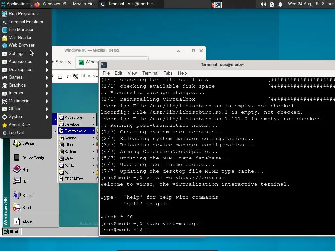Launch Terminal Emulator from Applications menu
The height and width of the screenshot is (251, 335).
pyautogui.click(x=26, y=22)
